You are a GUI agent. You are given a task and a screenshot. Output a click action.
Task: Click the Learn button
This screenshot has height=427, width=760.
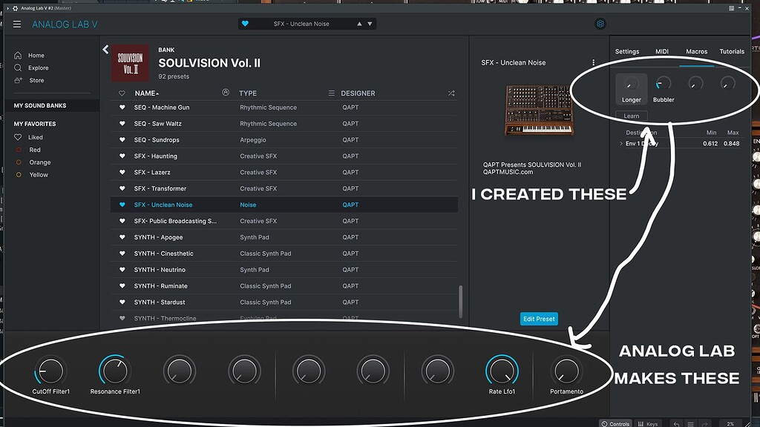(632, 116)
